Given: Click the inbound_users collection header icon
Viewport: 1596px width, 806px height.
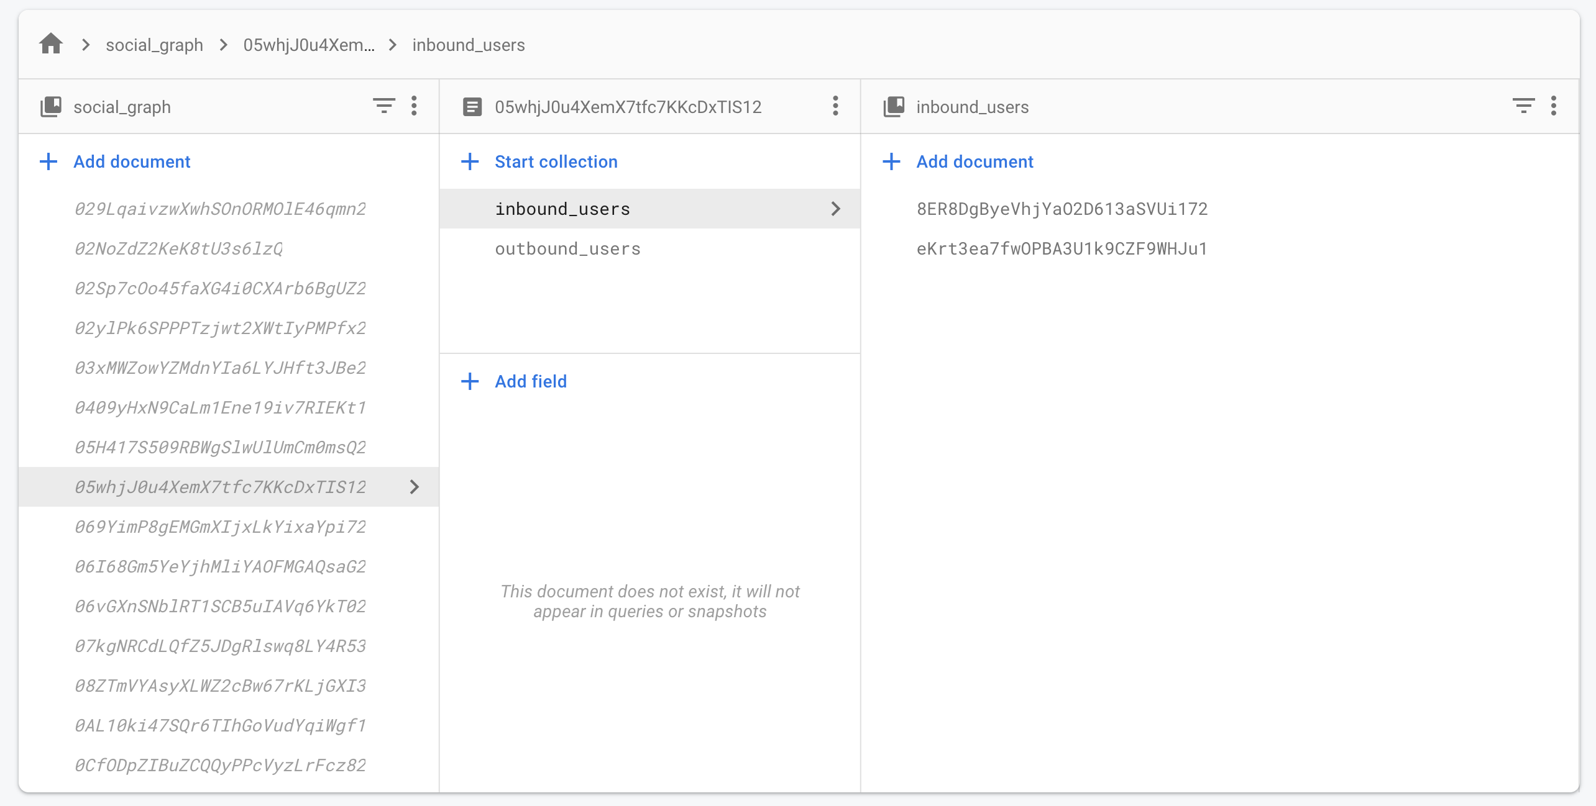Looking at the screenshot, I should (894, 107).
